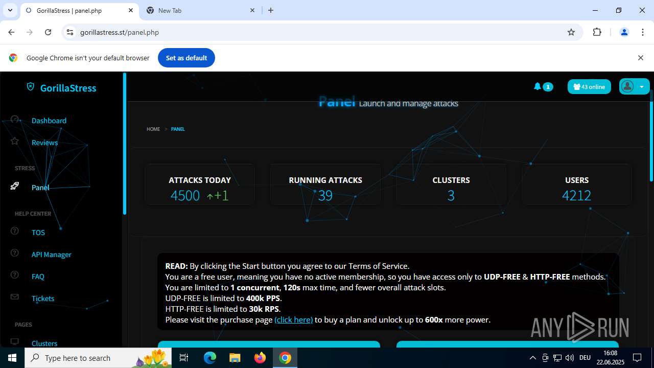Switch to the New Tab tab
Screen dimensions: 654x368
[x=199, y=10]
